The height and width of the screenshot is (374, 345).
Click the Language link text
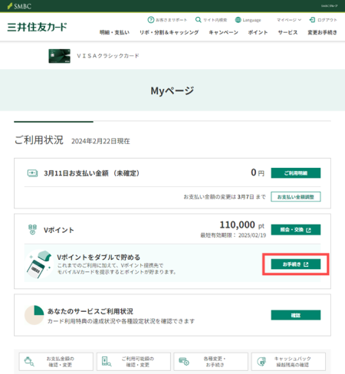[251, 20]
